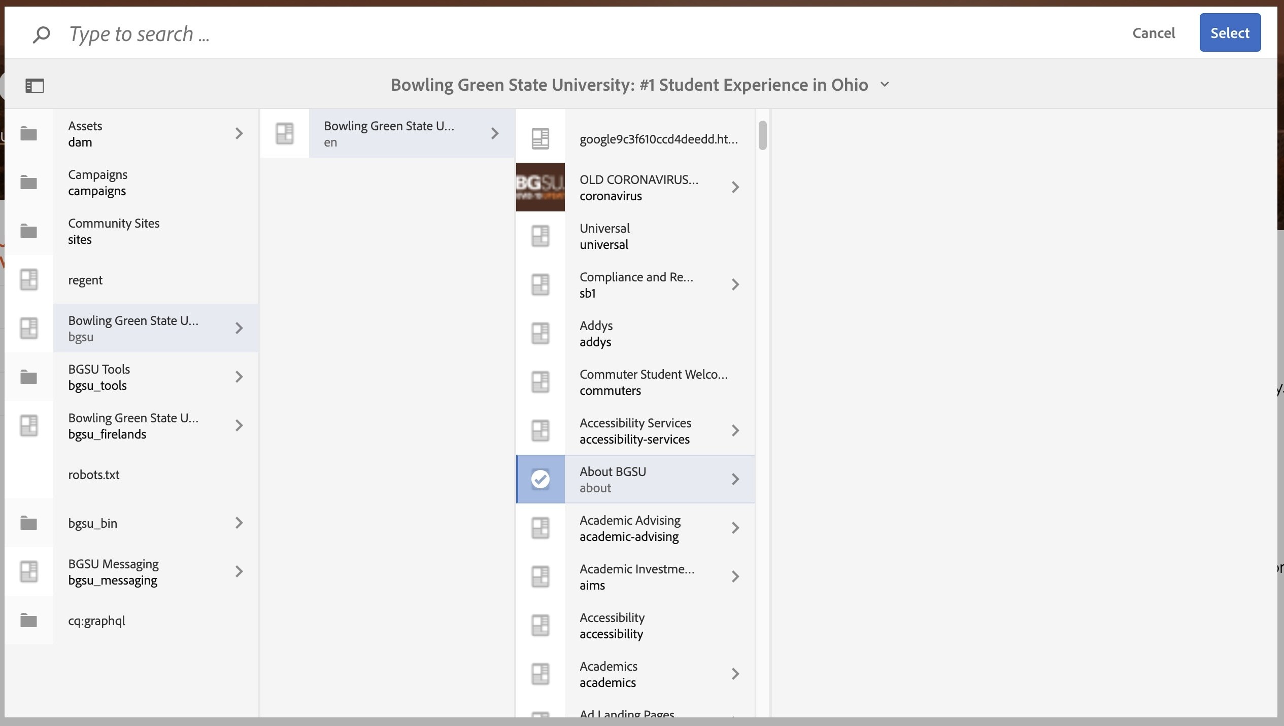Viewport: 1284px width, 726px height.
Task: Select the 'google9c3f610ccd4deedd.ht...' row text
Action: pyautogui.click(x=659, y=139)
